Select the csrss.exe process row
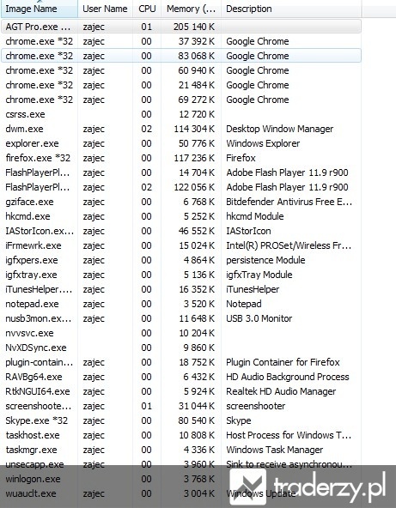The height and width of the screenshot is (508, 396). (x=181, y=114)
